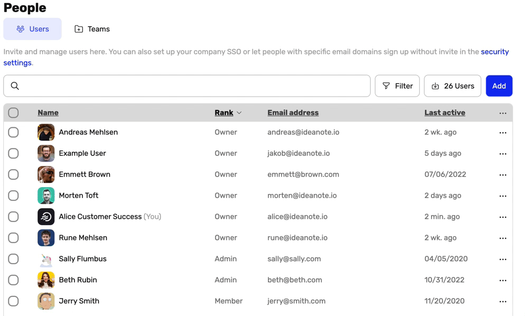Click email morten@ideanote.io
This screenshot has height=316, width=525.
pos(302,196)
